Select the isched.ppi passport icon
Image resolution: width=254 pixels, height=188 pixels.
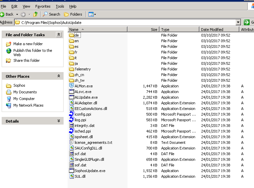[x=72, y=131]
